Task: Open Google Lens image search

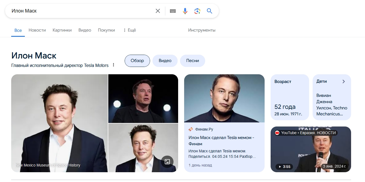Action: pyautogui.click(x=197, y=11)
